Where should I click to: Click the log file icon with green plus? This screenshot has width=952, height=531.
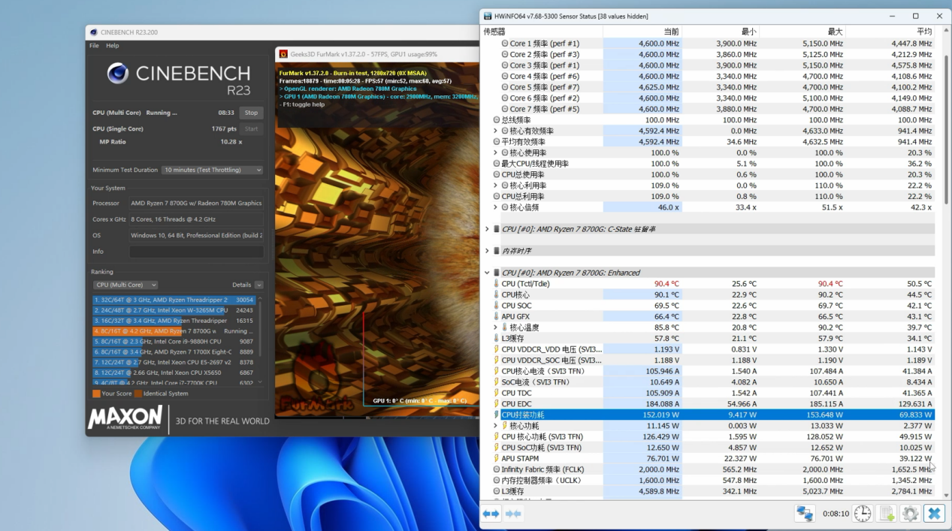coord(887,514)
